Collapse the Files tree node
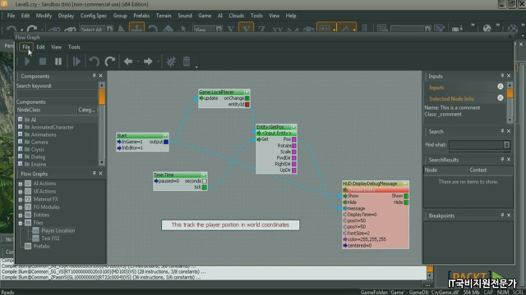The height and width of the screenshot is (295, 526). tap(20, 223)
